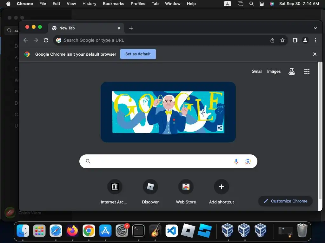Launch GarageBand from the Dock

click(x=155, y=230)
